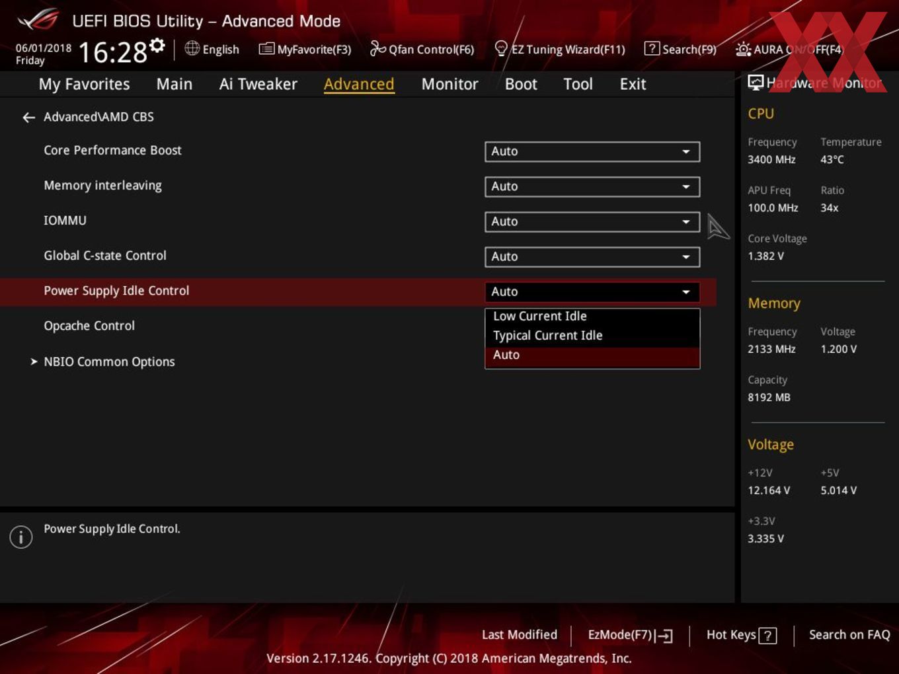The height and width of the screenshot is (674, 899).
Task: Click the info icon in help panel
Action: point(21,537)
